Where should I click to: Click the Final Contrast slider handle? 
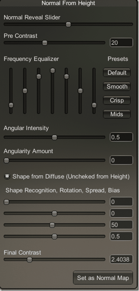(30, 259)
